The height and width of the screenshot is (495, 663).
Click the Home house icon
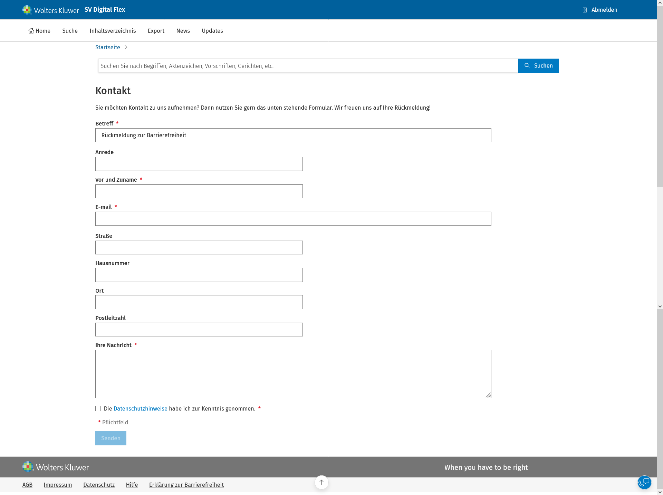[31, 31]
